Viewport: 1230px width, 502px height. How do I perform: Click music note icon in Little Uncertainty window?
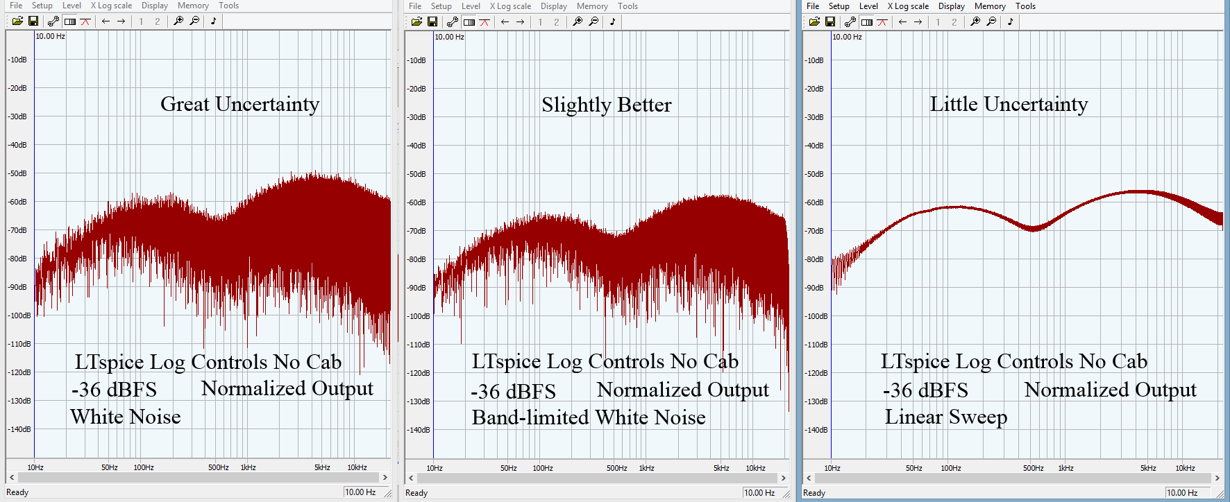[1011, 21]
